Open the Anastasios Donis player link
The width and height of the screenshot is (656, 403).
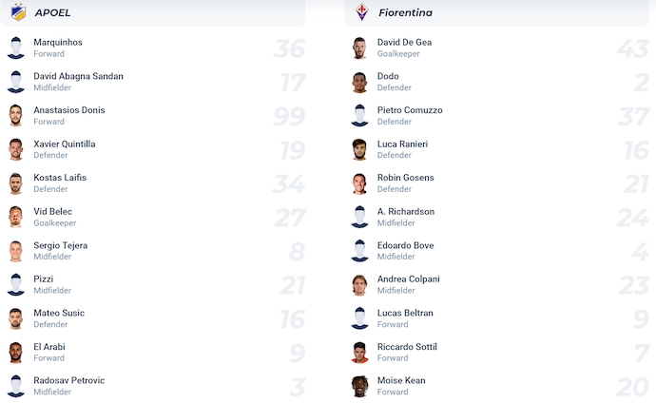click(x=68, y=110)
